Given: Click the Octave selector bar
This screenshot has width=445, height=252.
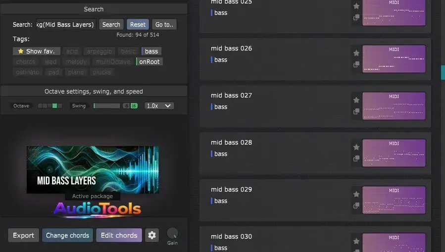Looking at the screenshot, I should (x=50, y=106).
